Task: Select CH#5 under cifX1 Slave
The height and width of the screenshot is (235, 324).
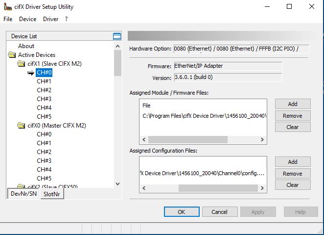Action: (44, 117)
